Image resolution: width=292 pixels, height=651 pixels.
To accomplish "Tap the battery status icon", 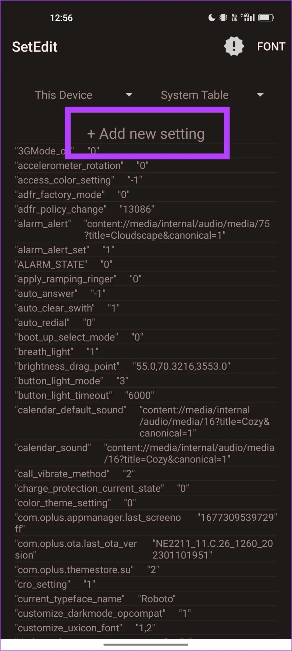I will pos(266,18).
